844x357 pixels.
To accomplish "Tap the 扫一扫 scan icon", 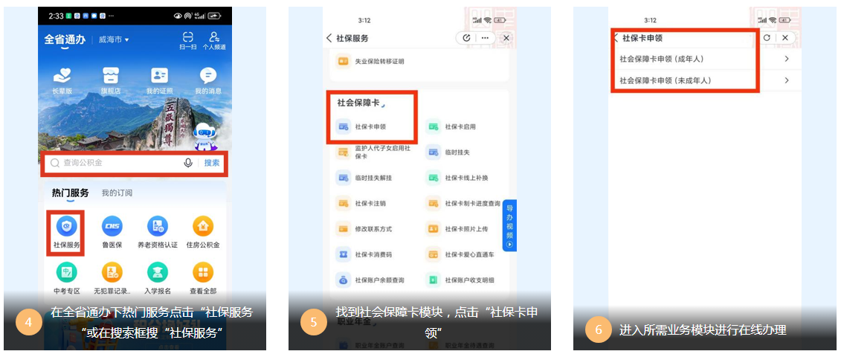I will pos(187,37).
